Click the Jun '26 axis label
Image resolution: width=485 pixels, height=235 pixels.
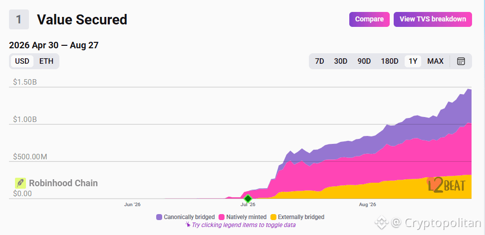[132, 205]
